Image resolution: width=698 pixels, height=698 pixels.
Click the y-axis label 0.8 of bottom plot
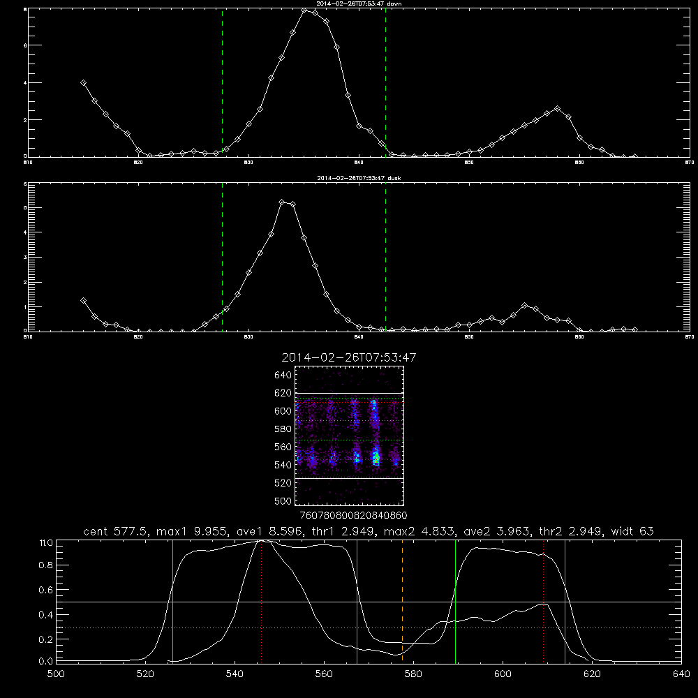click(x=46, y=565)
